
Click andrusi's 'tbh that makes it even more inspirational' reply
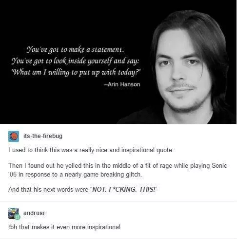[64, 227]
